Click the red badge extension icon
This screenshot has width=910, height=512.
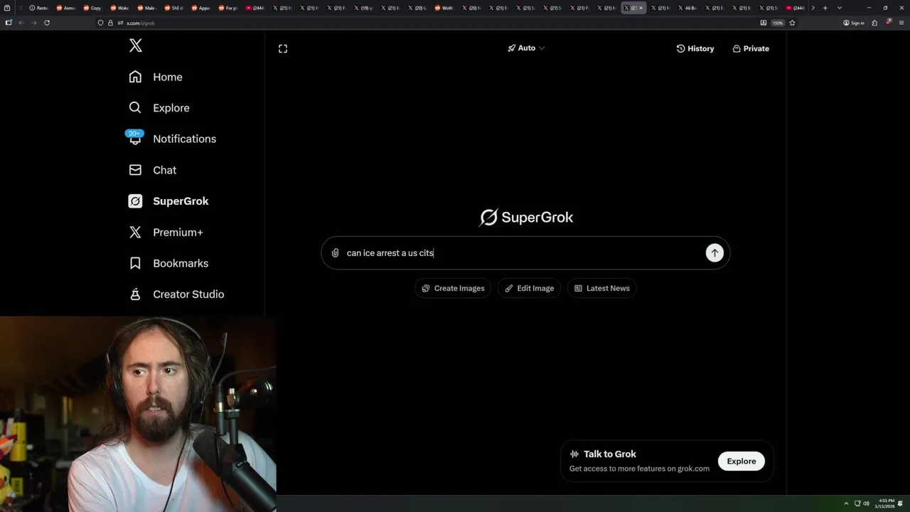tap(888, 22)
